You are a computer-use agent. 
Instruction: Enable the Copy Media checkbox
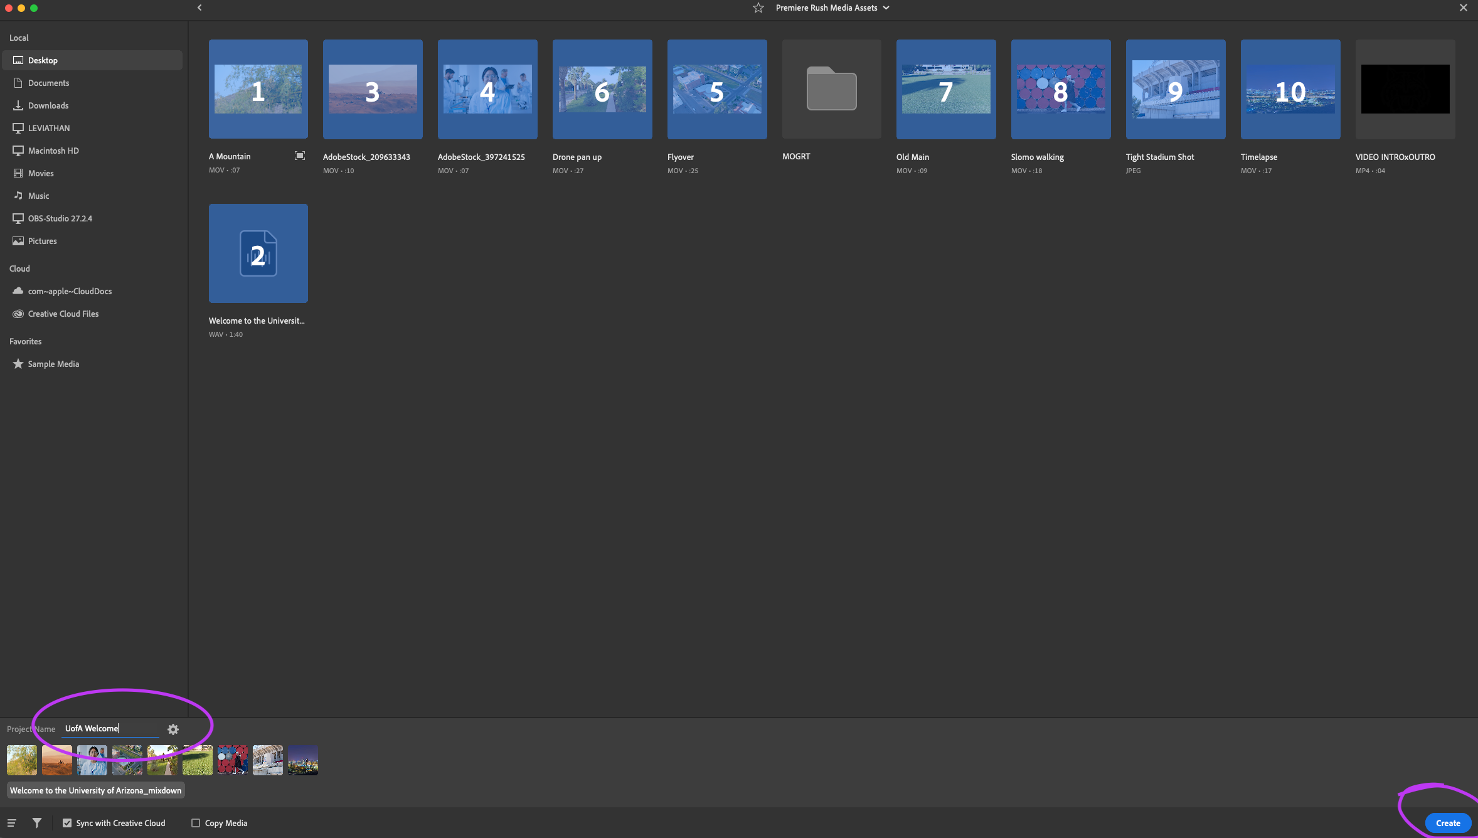click(196, 823)
